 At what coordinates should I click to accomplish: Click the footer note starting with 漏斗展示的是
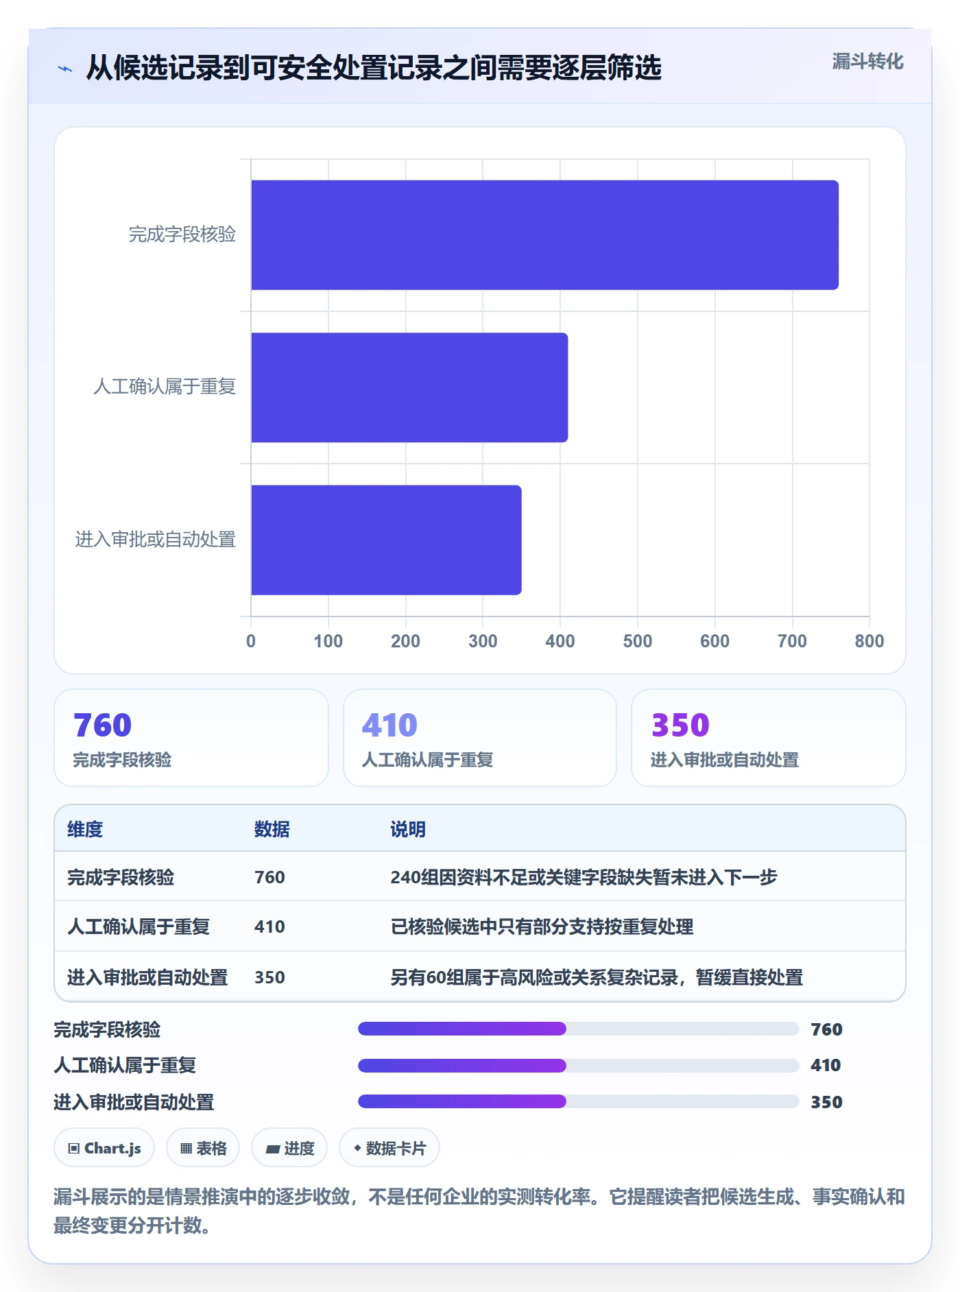pos(479,1211)
